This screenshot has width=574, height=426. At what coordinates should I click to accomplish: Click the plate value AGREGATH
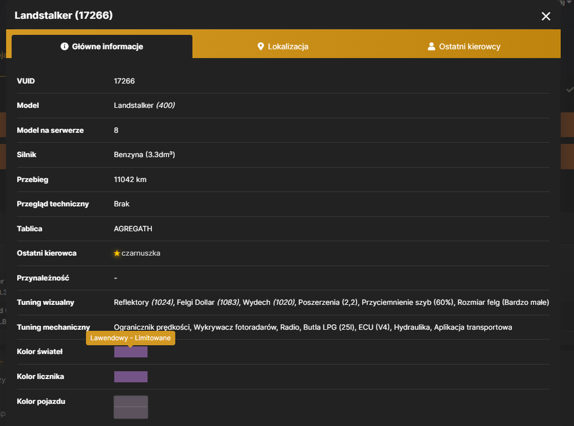[x=133, y=229]
